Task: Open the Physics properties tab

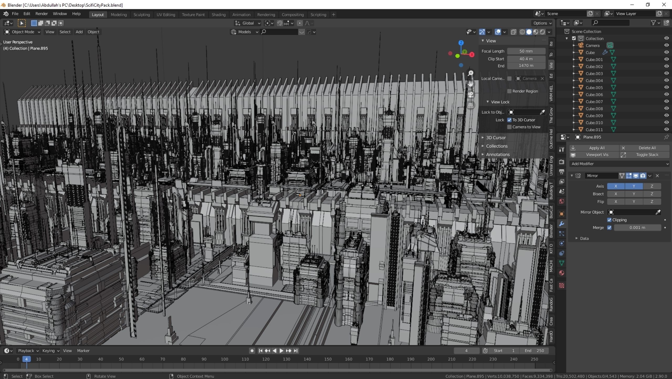Action: [561, 243]
